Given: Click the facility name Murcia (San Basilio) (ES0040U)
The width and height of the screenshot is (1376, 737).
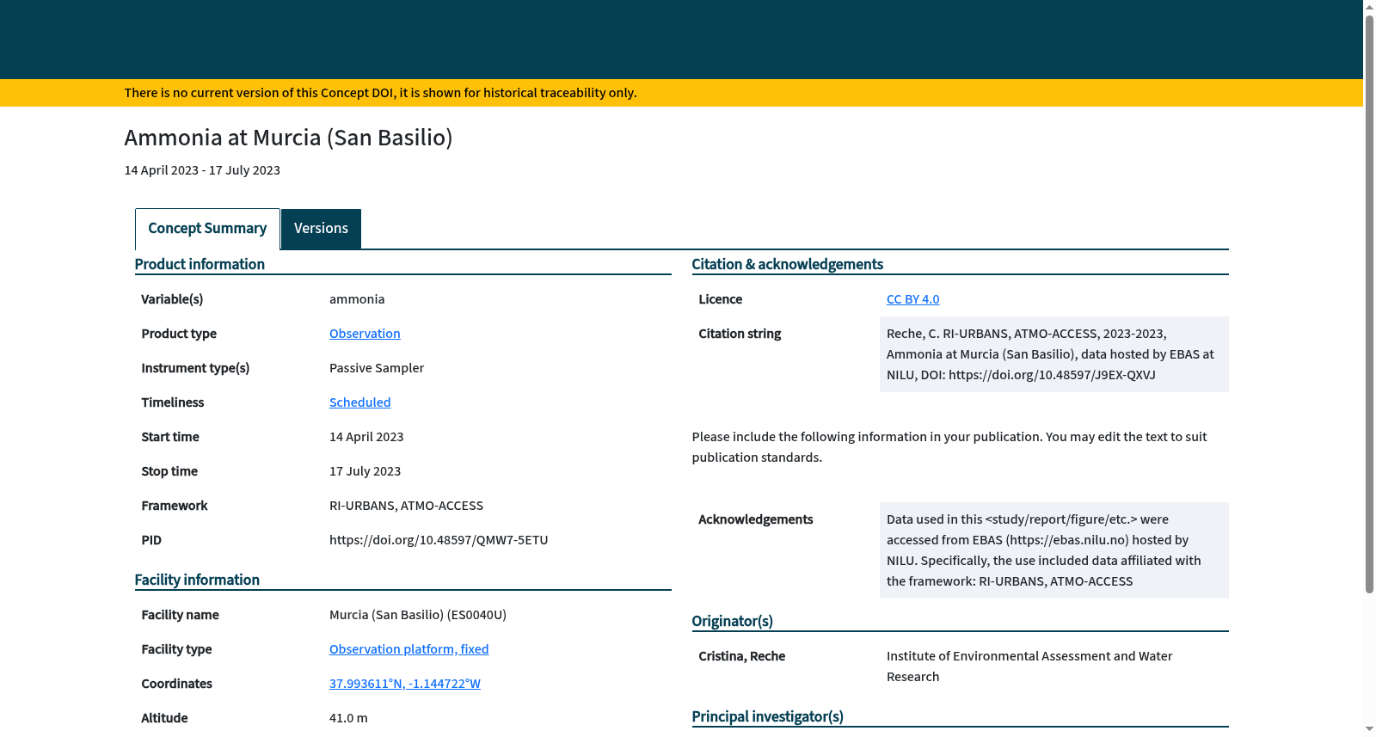Looking at the screenshot, I should (x=418, y=615).
